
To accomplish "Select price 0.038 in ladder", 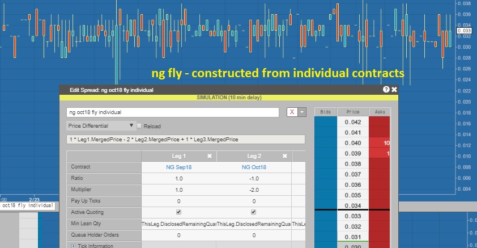I will [353, 164].
